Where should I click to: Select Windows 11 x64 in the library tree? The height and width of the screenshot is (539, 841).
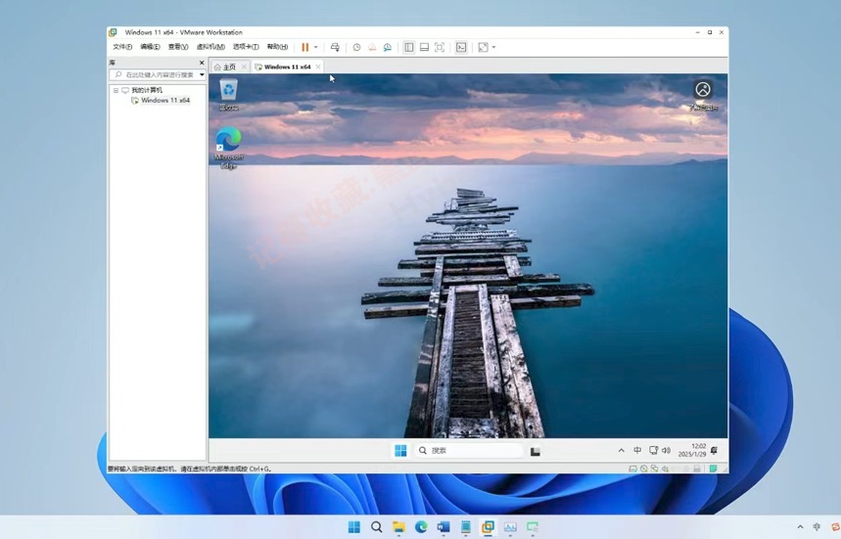point(164,100)
